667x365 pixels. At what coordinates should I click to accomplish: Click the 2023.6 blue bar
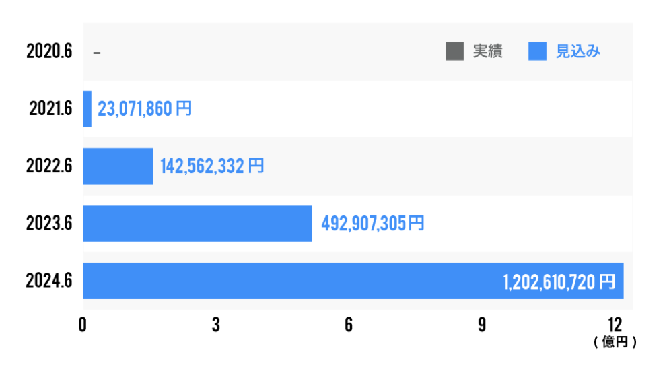coord(197,224)
